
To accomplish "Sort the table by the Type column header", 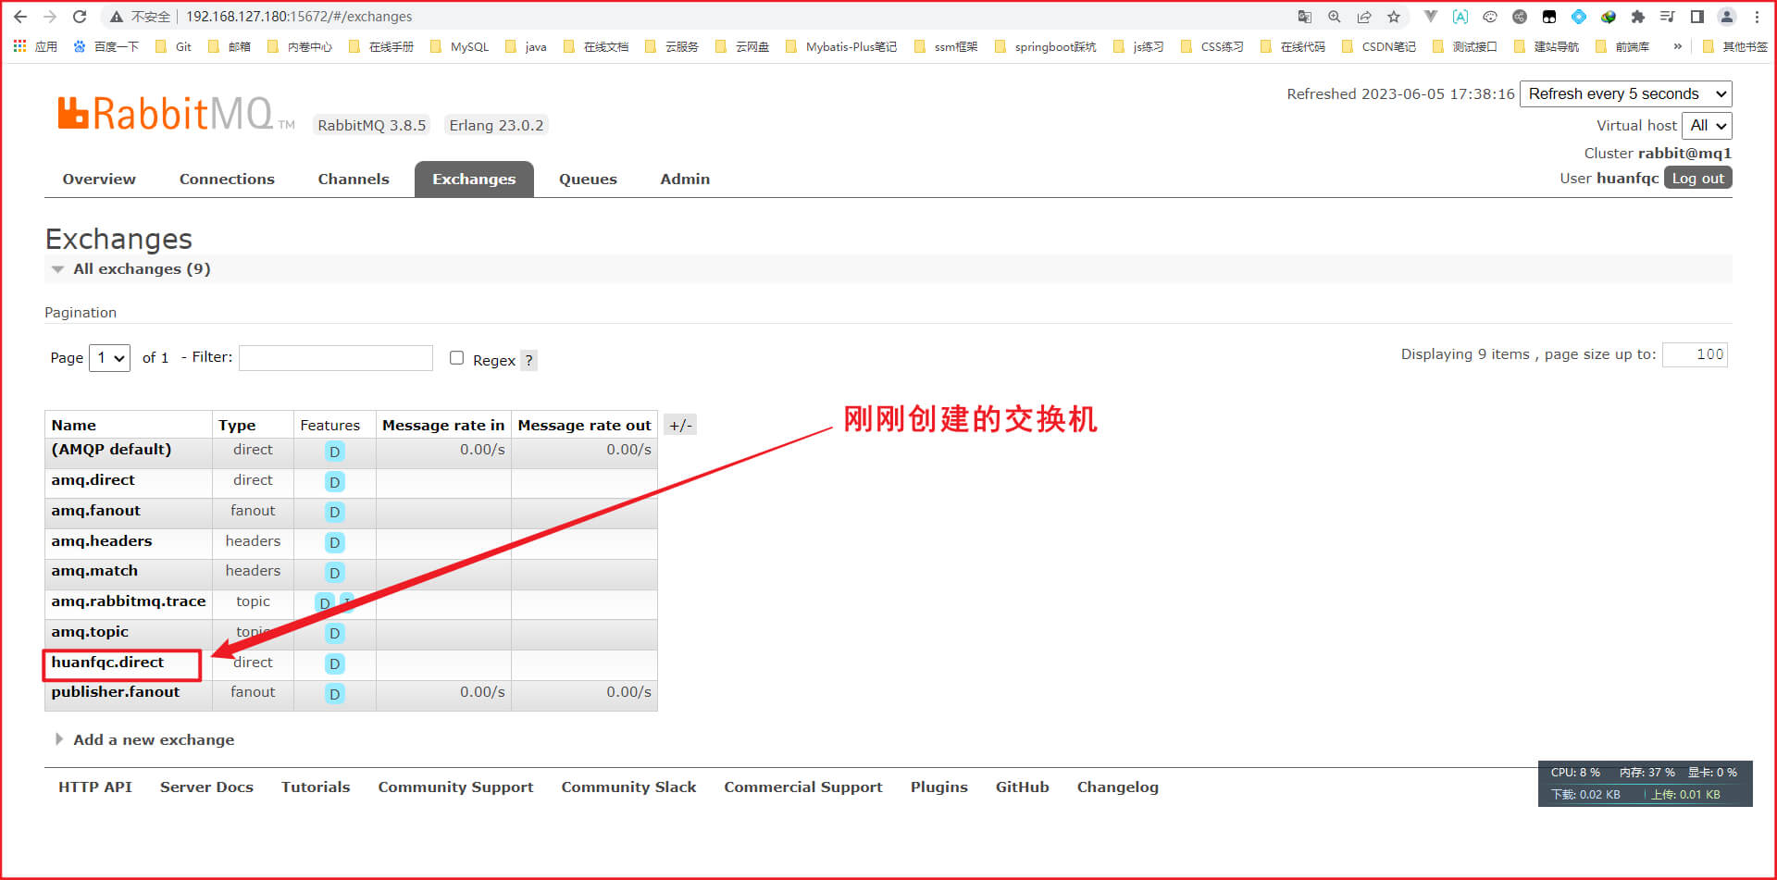I will pyautogui.click(x=237, y=426).
